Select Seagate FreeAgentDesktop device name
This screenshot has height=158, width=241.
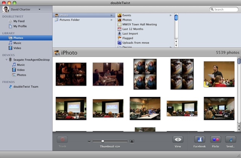[32, 60]
